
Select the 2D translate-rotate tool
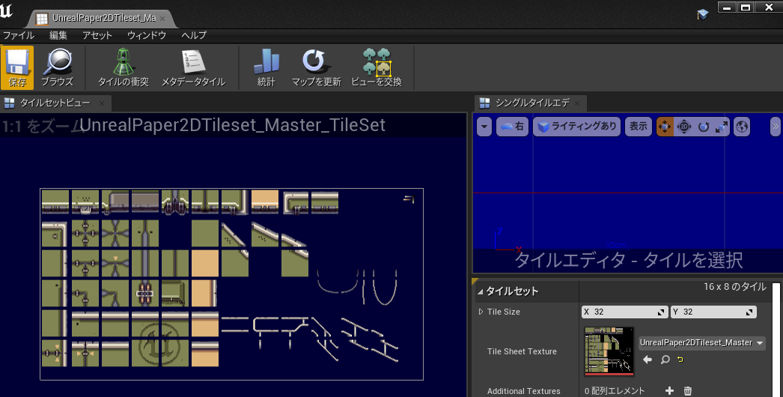pyautogui.click(x=683, y=127)
